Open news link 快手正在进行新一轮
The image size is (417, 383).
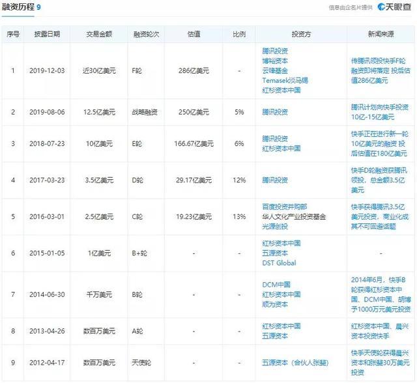(x=379, y=143)
